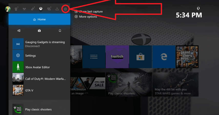
Task: Open the Microsoft Edge tile
Action: pyautogui.click(x=164, y=57)
